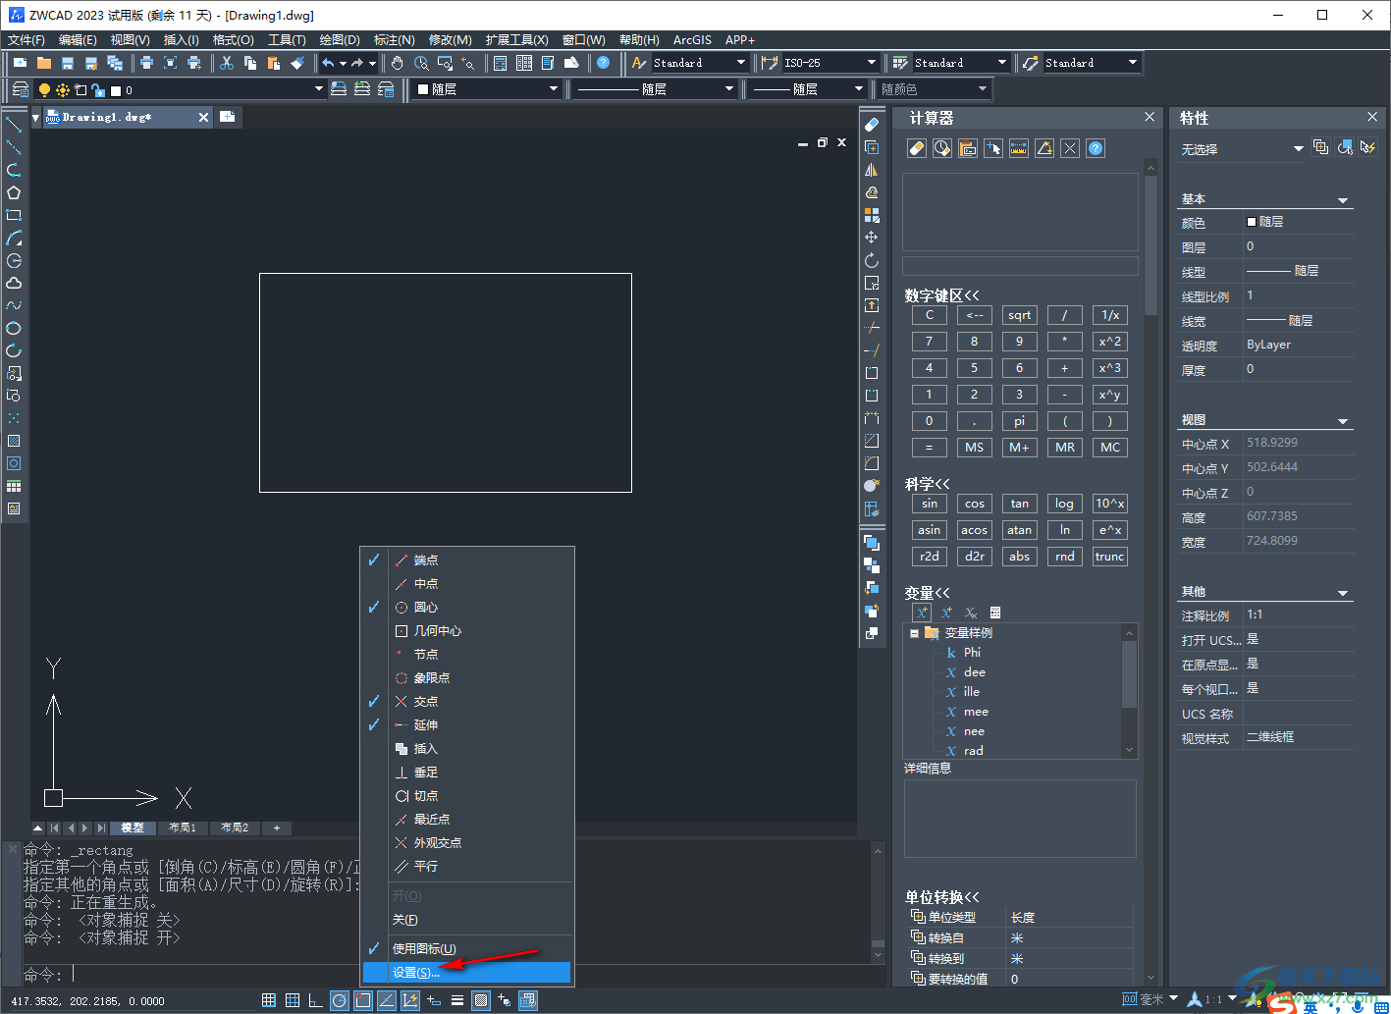
Task: Select the Rotate tool in modify toolbar
Action: click(x=872, y=260)
